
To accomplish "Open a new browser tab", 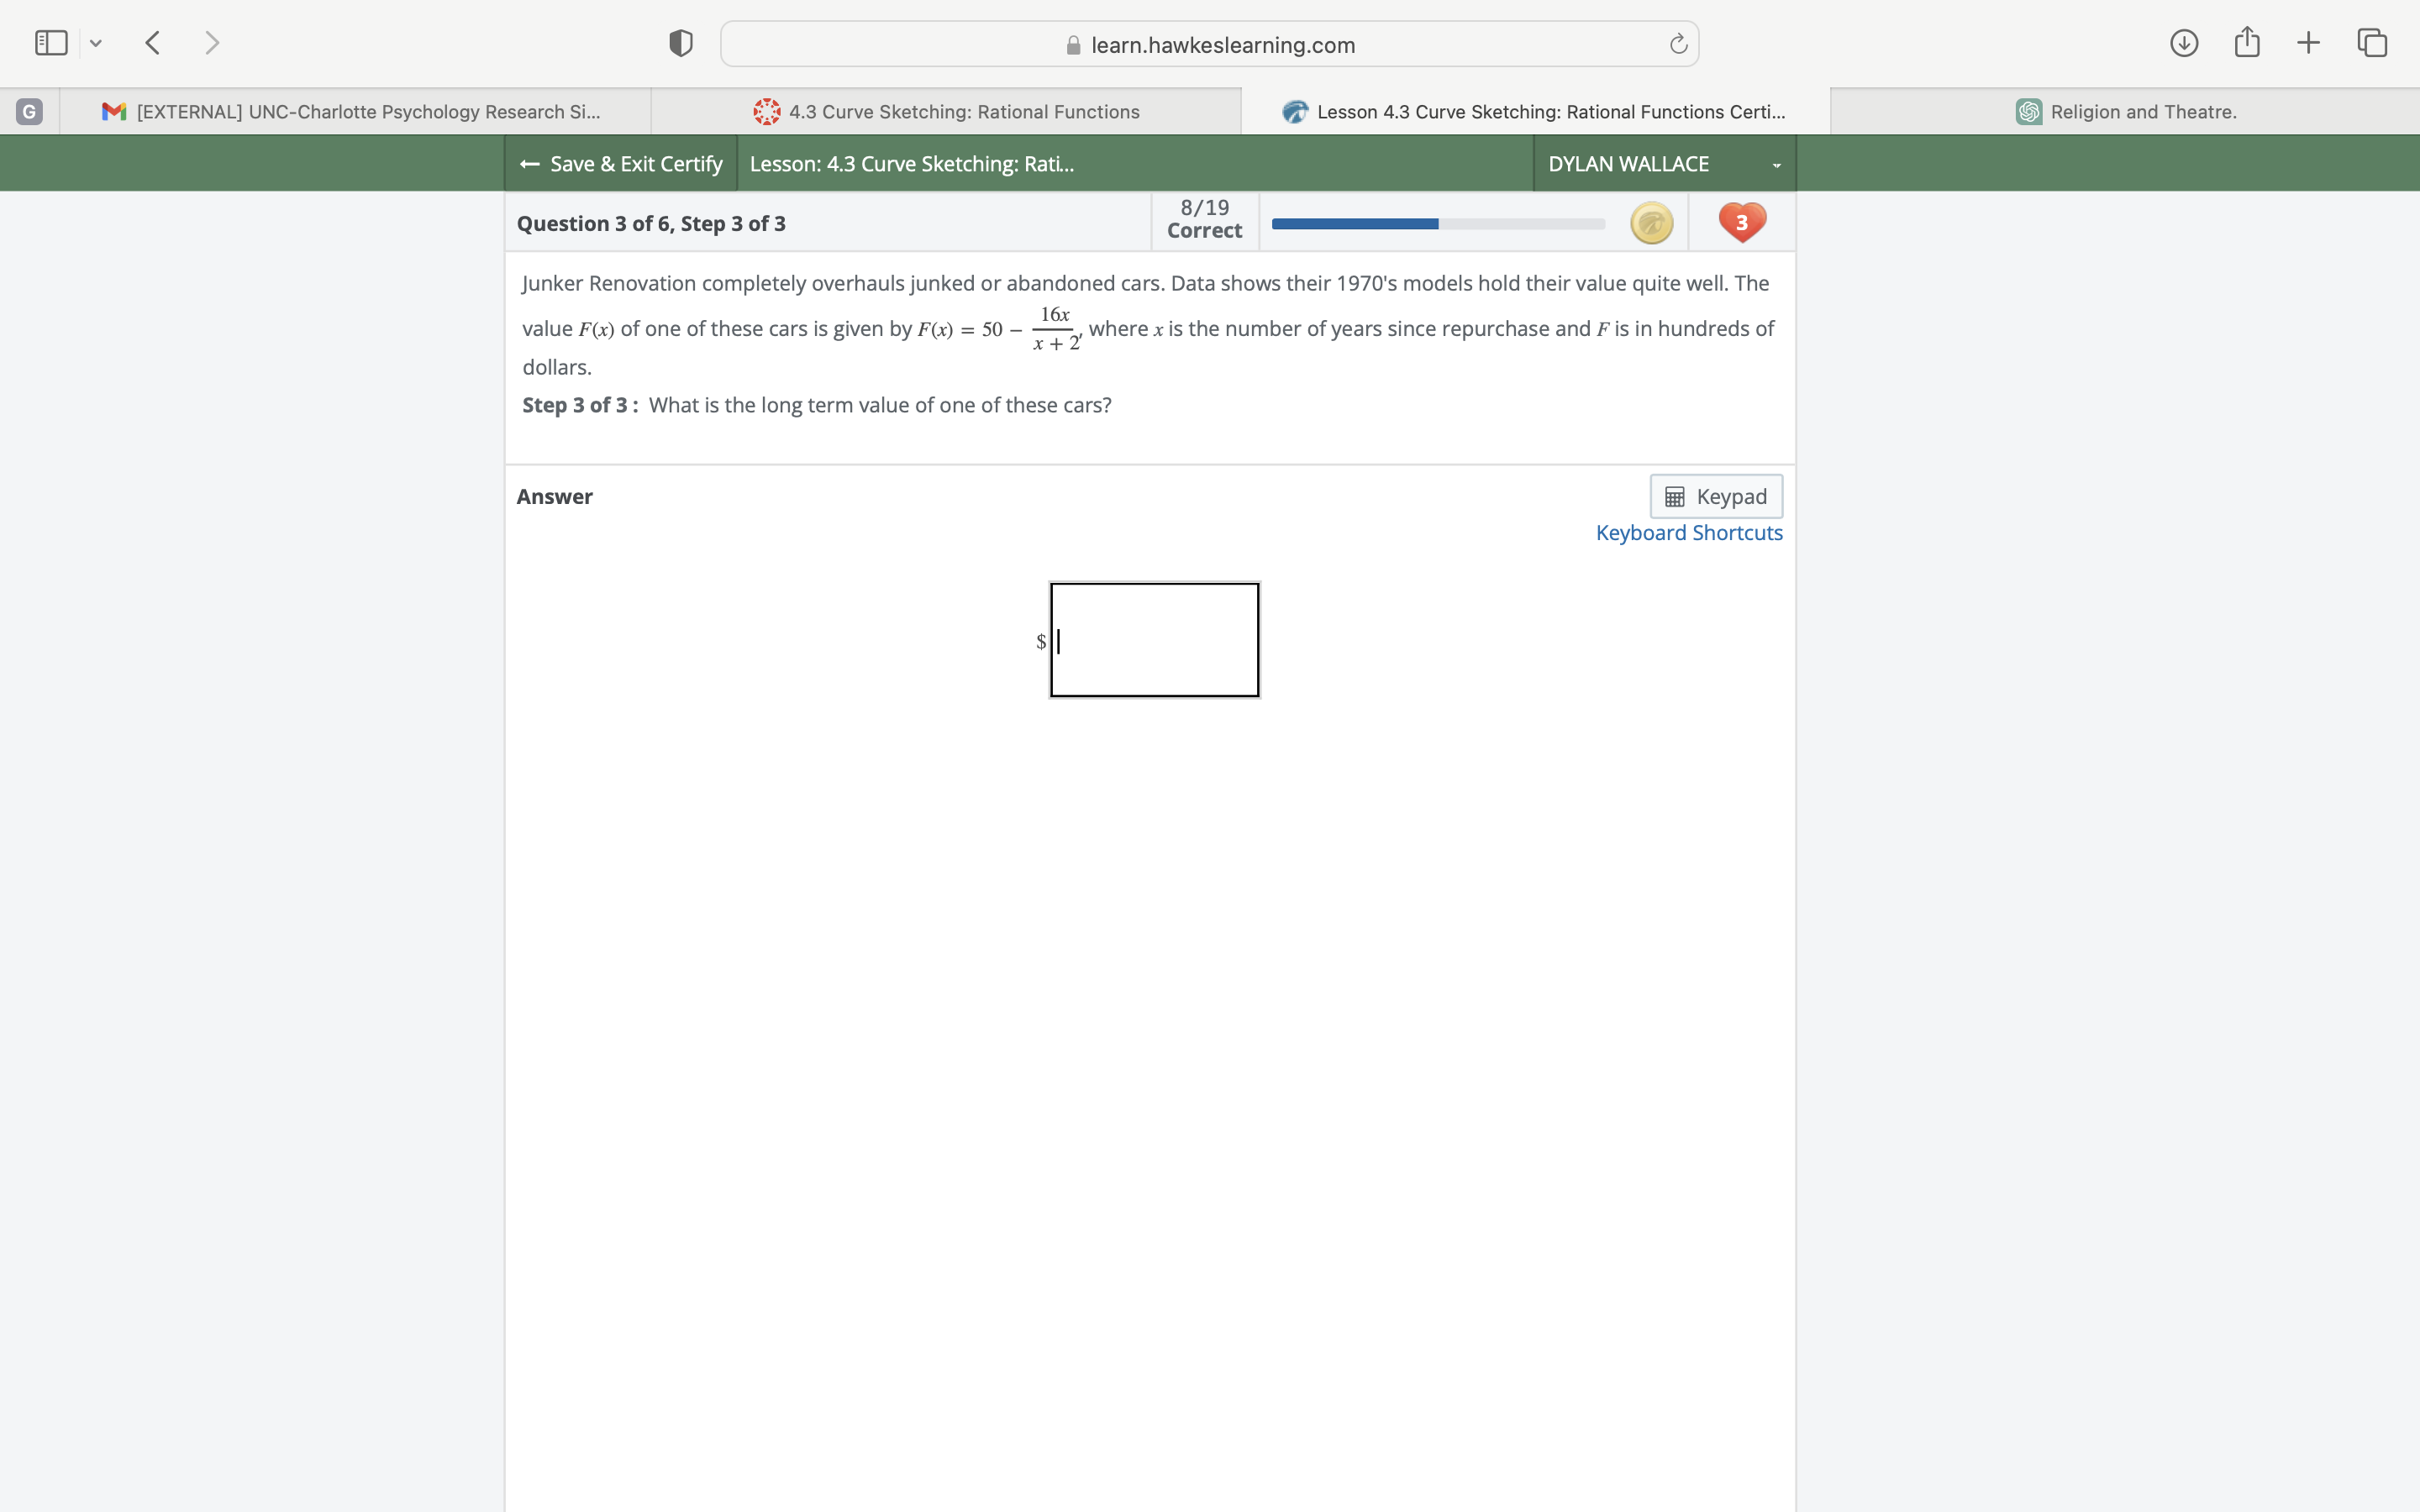I will 2308,42.
